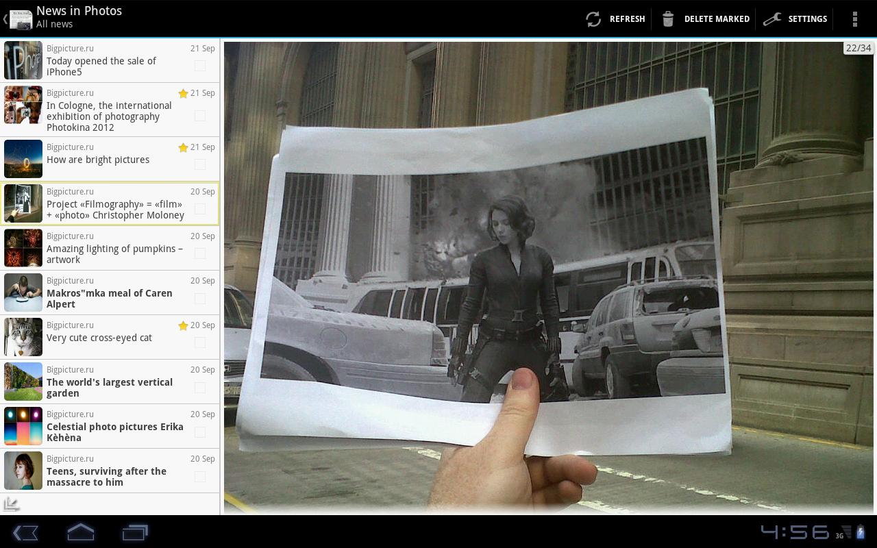
Task: Open the Photokina exhibition thumbnail
Action: tap(23, 105)
